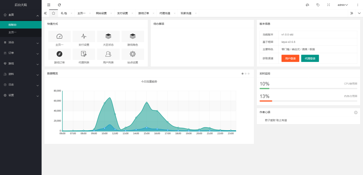Open the admin user dropdown
The width and height of the screenshot is (363, 175).
(x=342, y=5)
